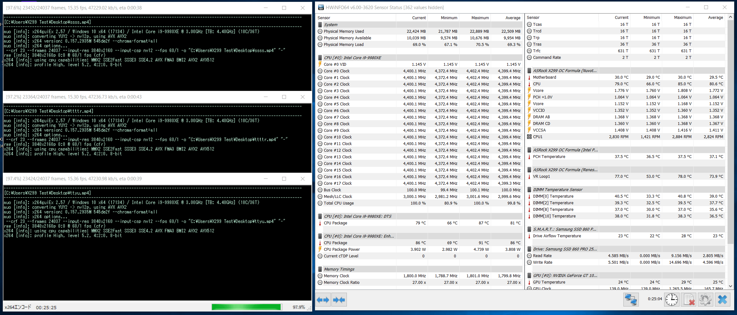Click the chip icon beside the System group
The image size is (737, 315).
point(320,25)
